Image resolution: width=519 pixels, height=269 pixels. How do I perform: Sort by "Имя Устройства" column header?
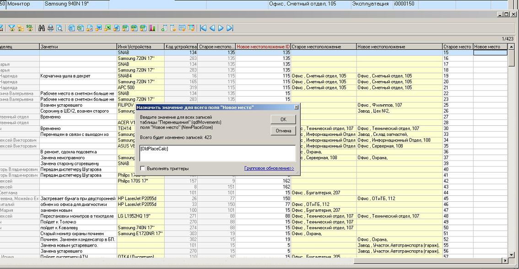(x=140, y=47)
